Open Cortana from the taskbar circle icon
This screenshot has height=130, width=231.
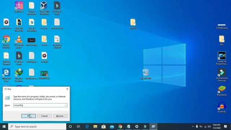[x=70, y=126]
